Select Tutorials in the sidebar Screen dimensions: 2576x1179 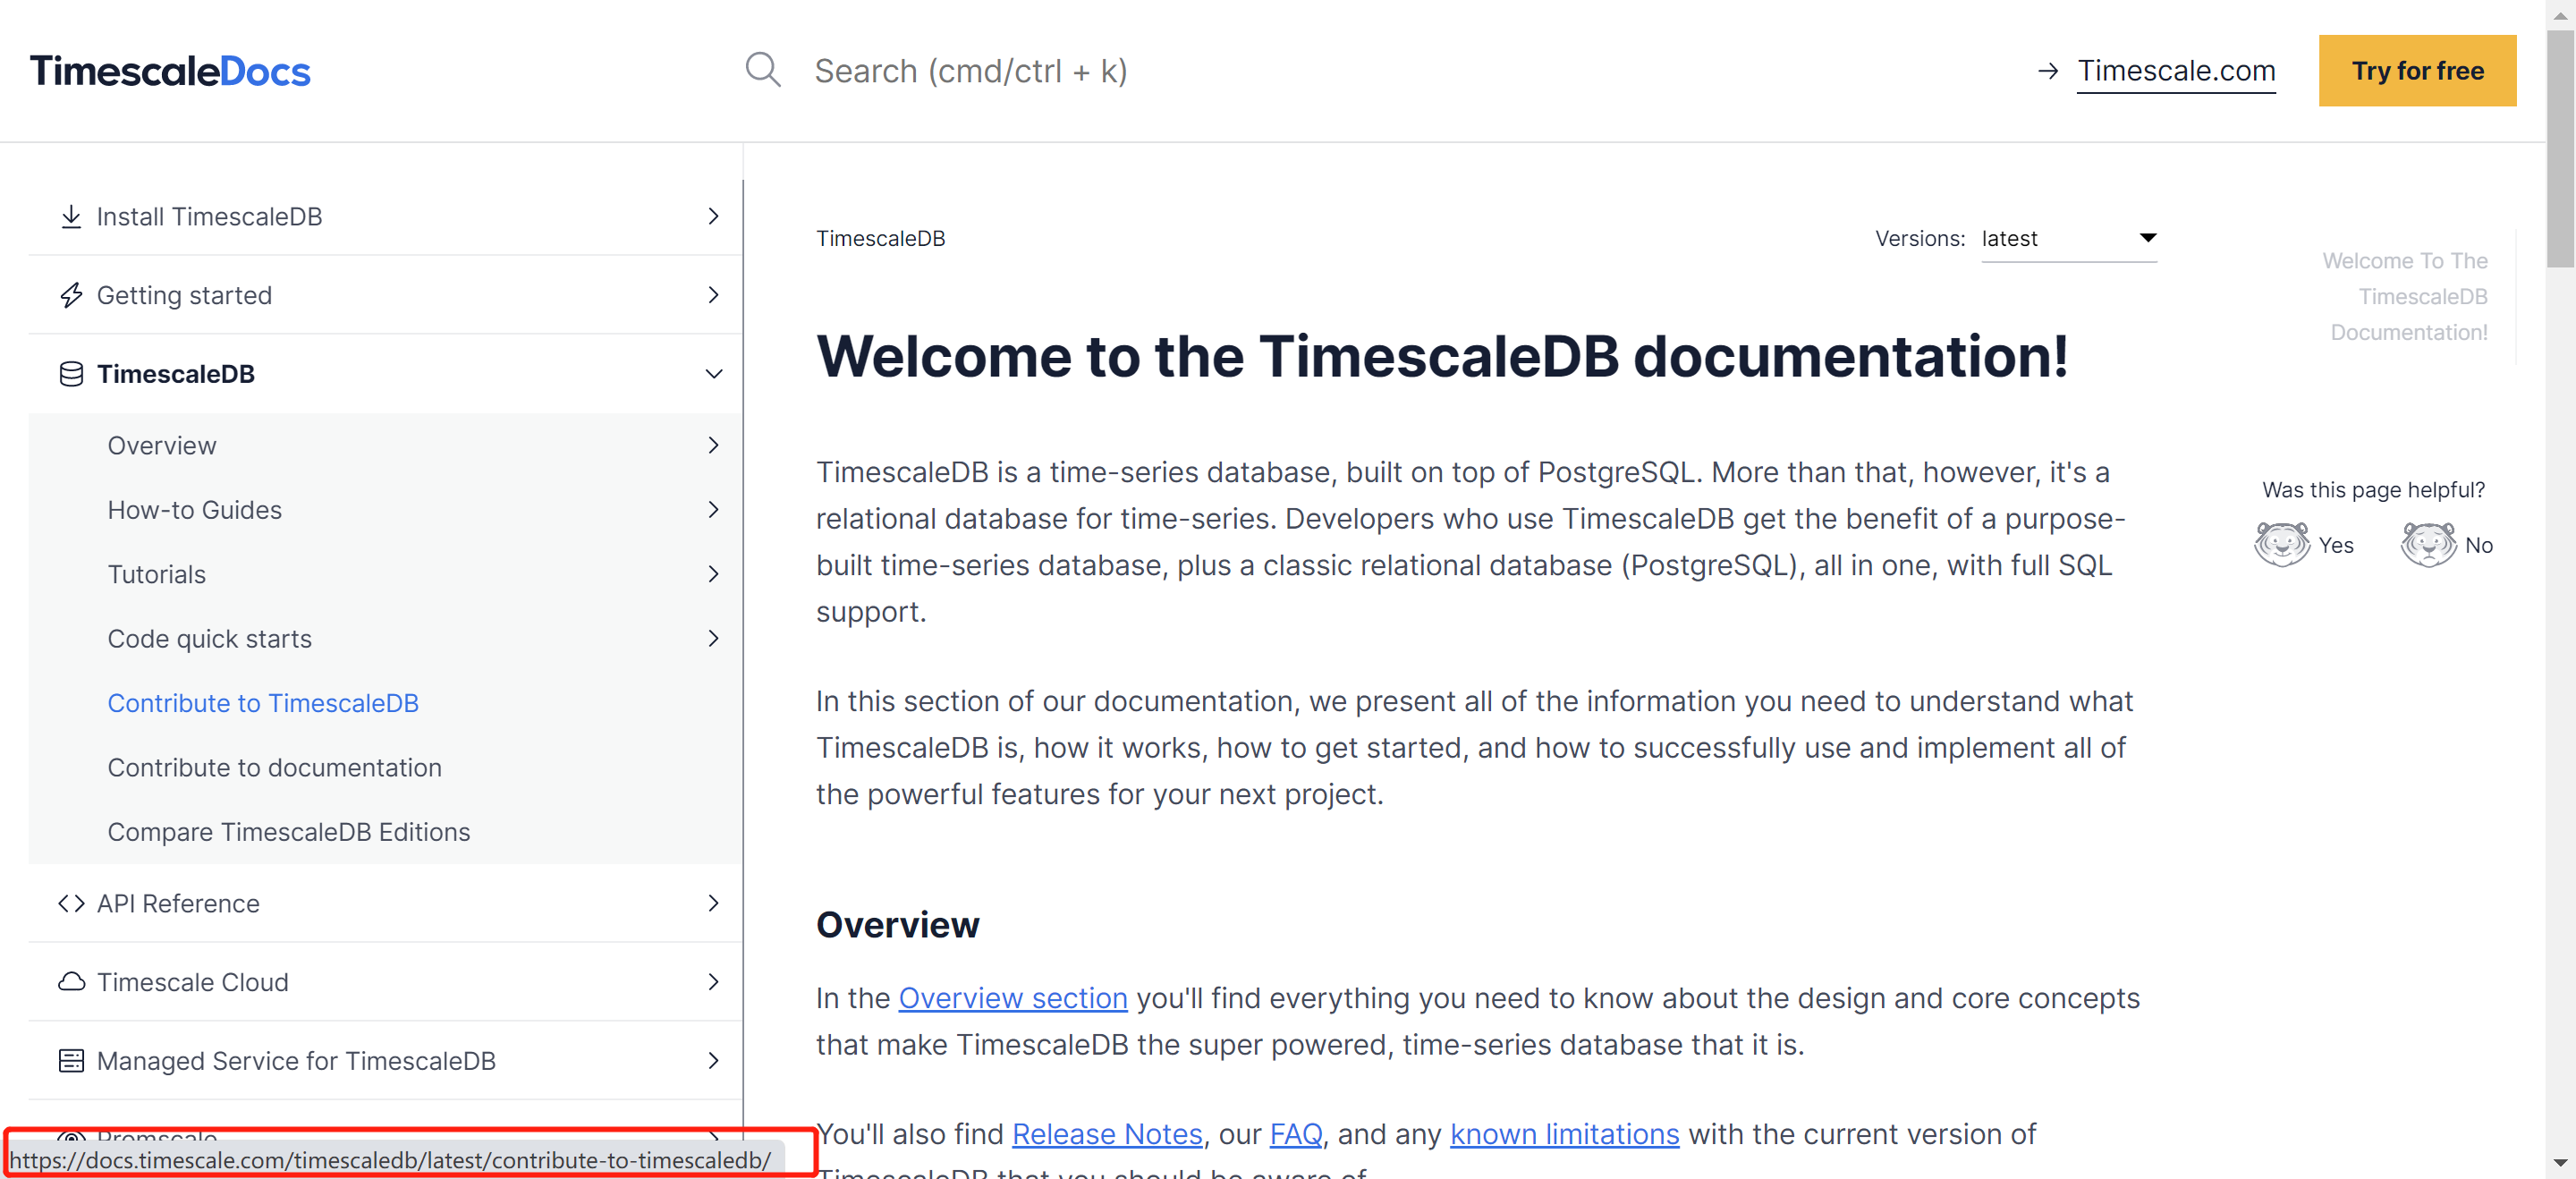click(157, 574)
